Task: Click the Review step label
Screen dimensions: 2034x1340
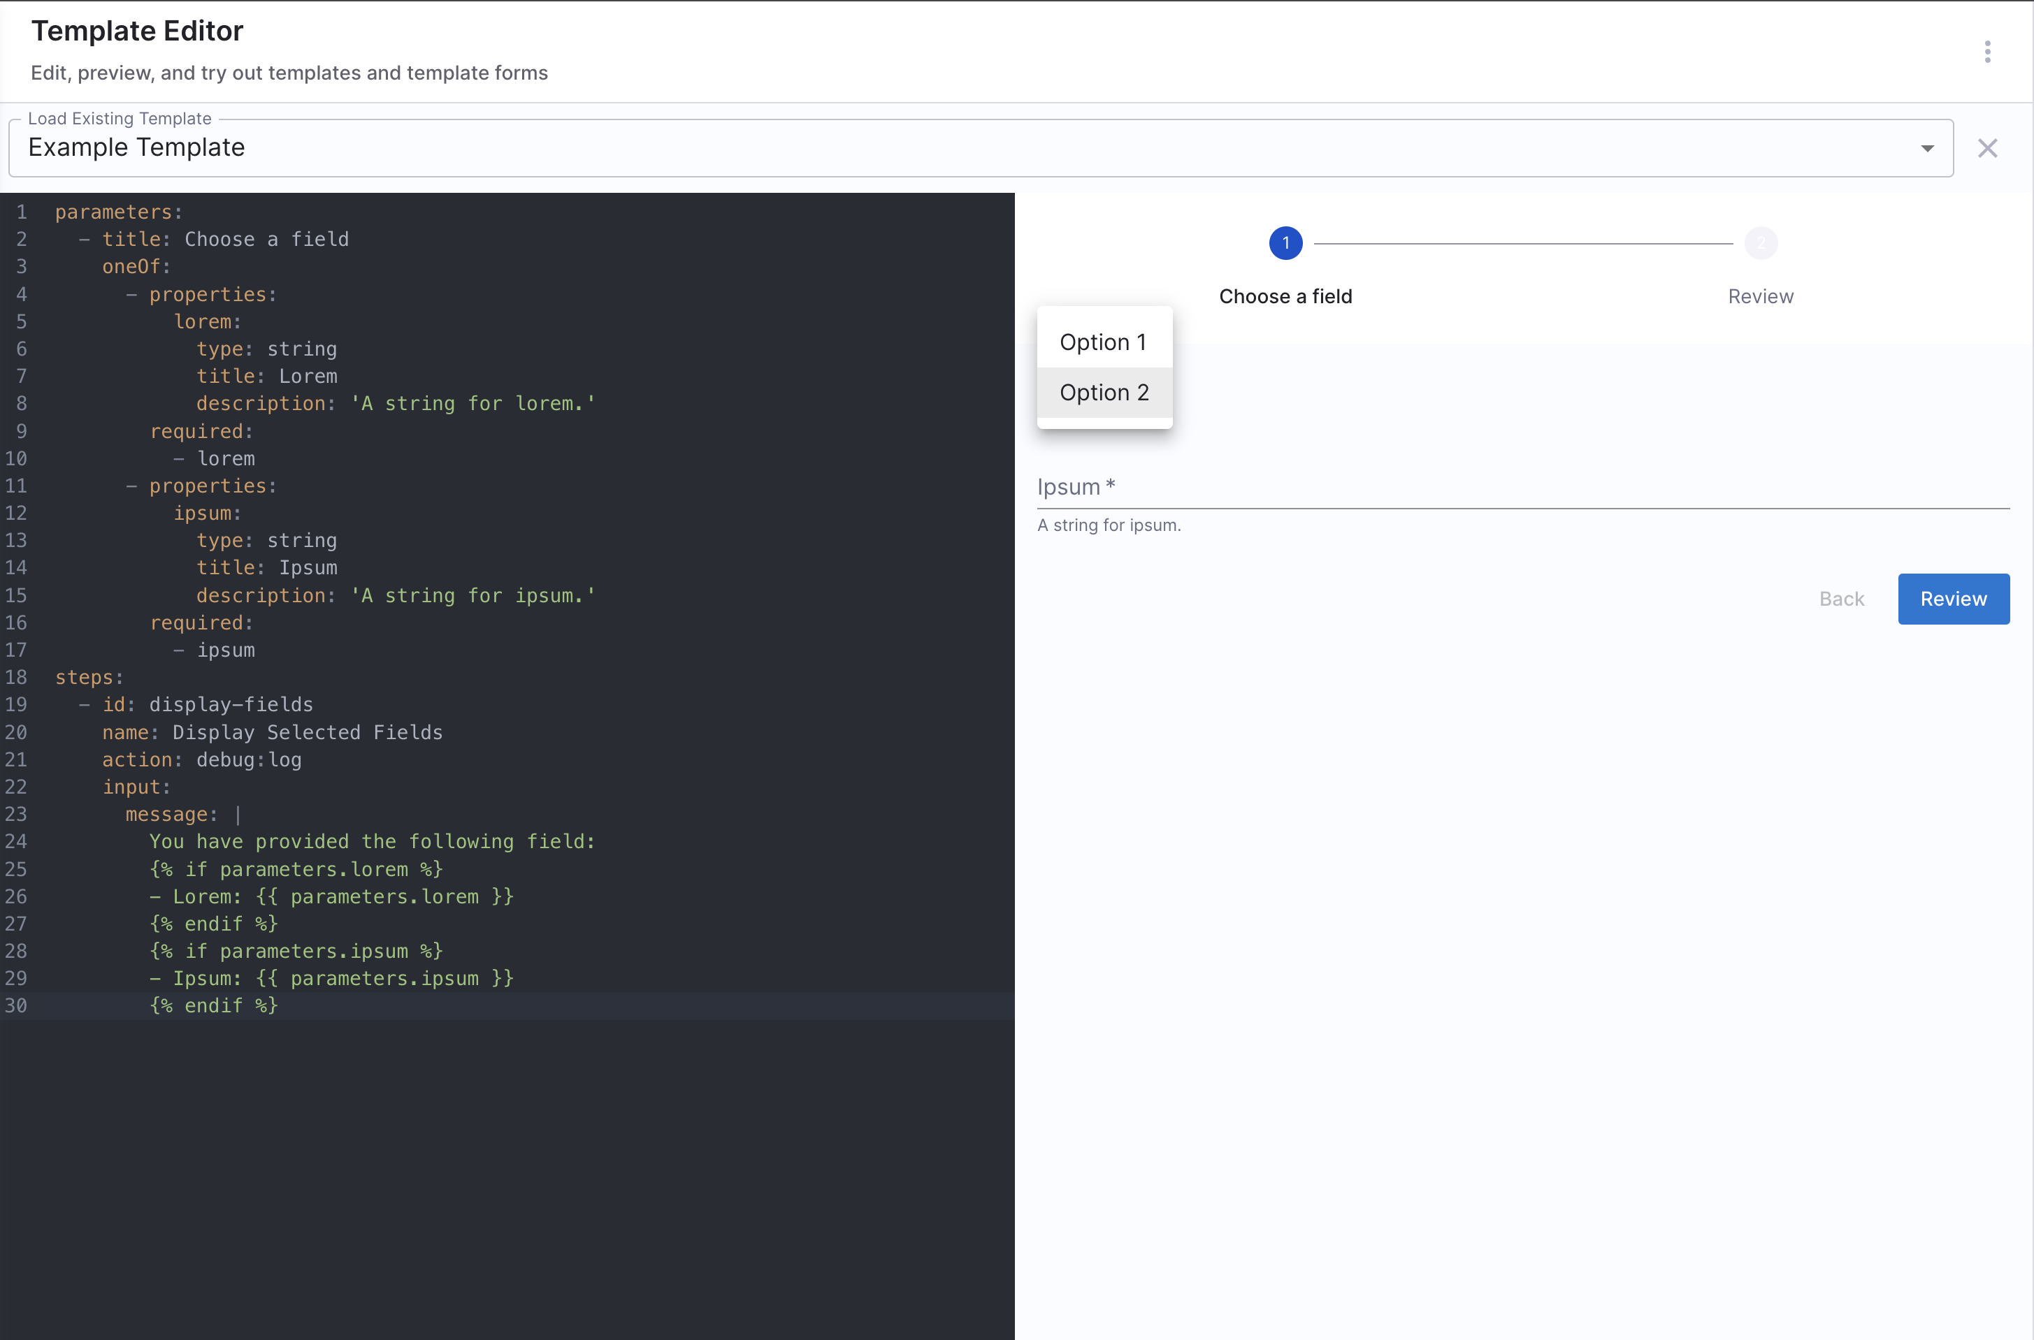Action: [1761, 296]
